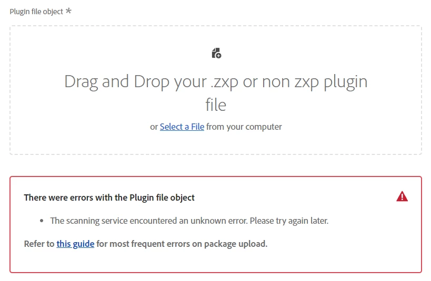Click the Plugin file object field label

tap(36, 12)
